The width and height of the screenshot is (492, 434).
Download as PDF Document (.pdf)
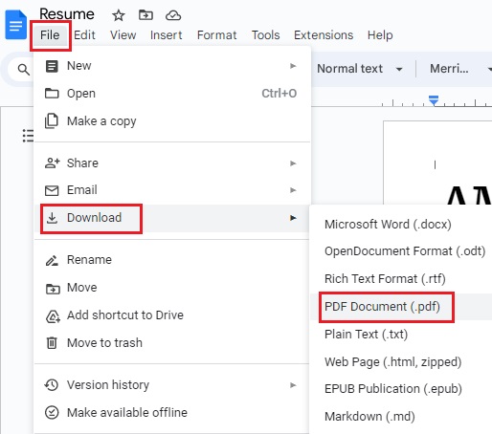[x=401, y=307]
